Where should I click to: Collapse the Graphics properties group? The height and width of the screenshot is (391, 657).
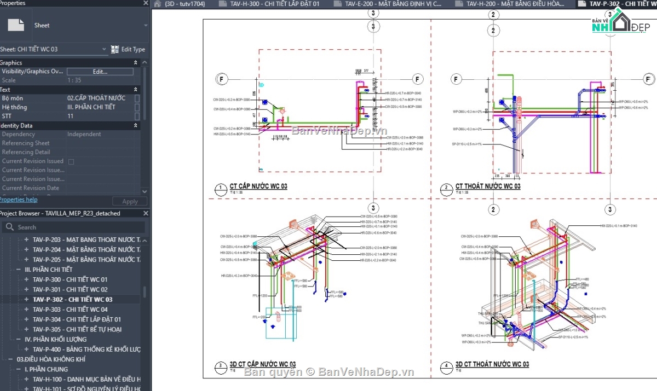click(136, 63)
